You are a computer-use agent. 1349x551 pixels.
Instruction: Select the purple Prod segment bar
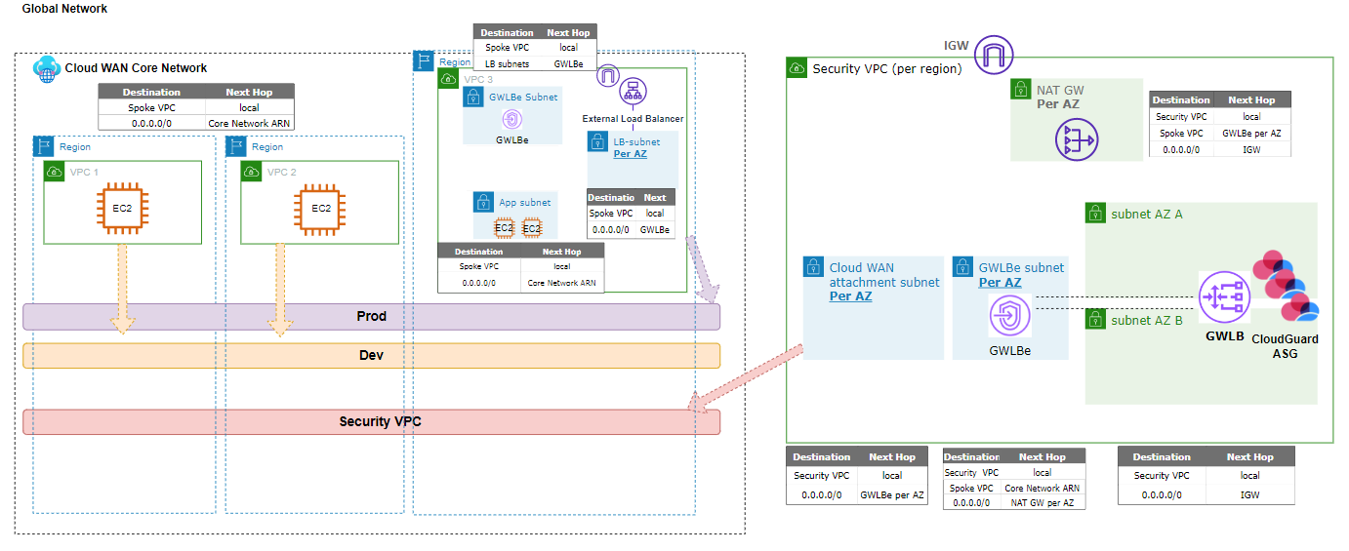click(x=371, y=317)
